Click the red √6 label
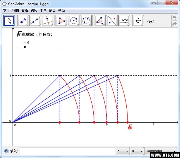 pyautogui.click(x=130, y=127)
